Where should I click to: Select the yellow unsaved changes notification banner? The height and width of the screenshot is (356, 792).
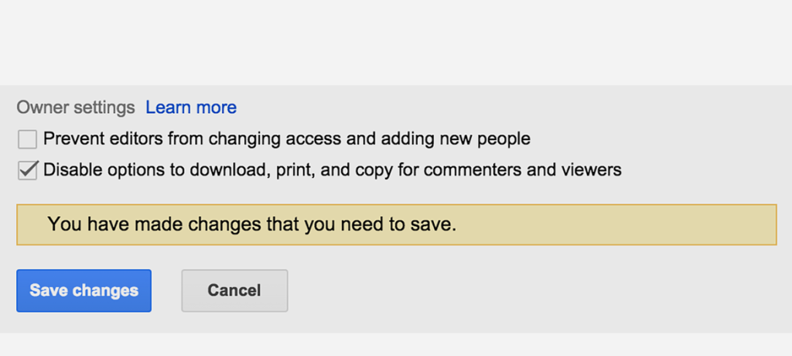click(397, 225)
